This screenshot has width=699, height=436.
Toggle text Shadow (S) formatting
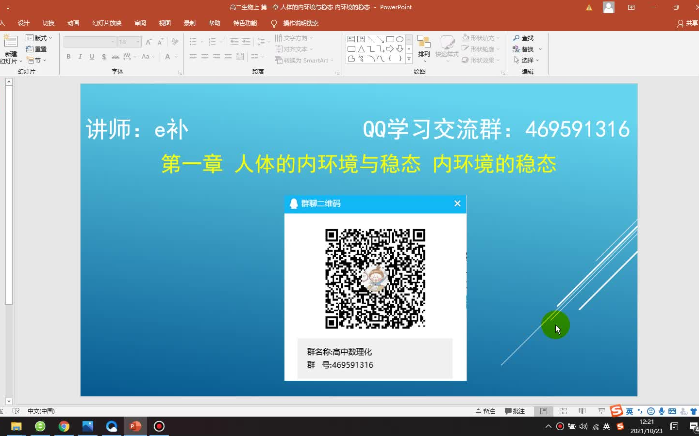tap(104, 57)
